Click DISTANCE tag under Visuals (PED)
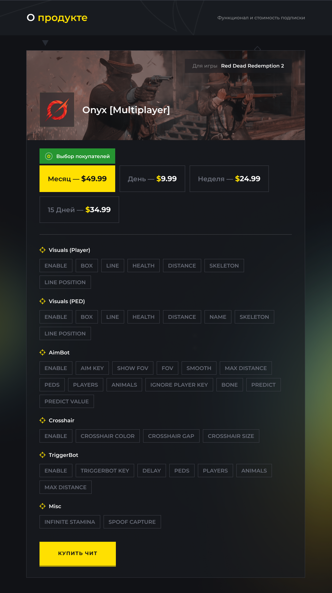Image resolution: width=332 pixels, height=593 pixels. click(182, 317)
